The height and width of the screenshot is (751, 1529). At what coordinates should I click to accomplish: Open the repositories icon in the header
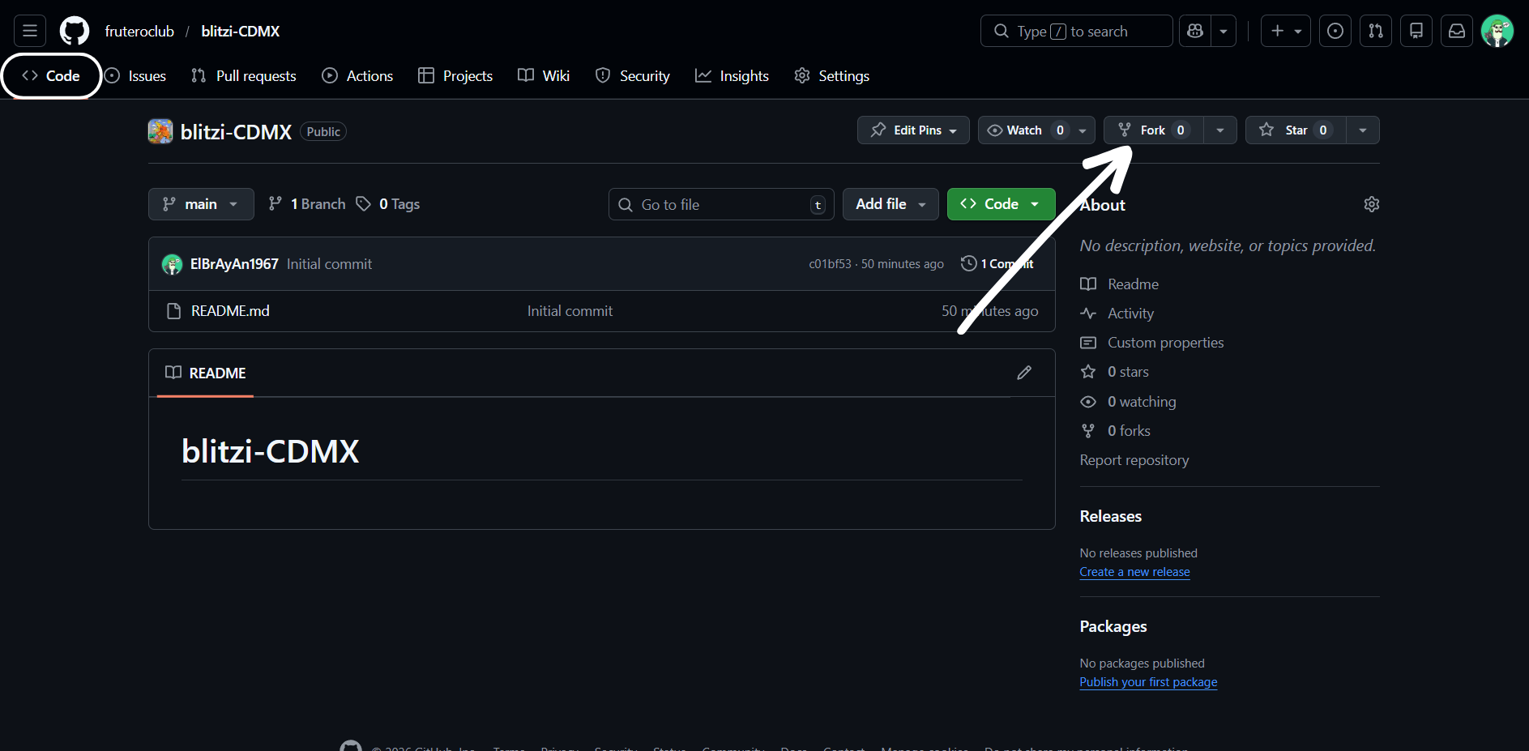coord(1416,31)
